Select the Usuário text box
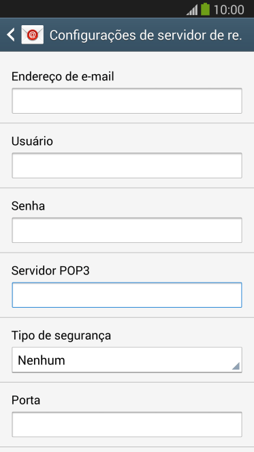Viewport: 254px width, 452px height. click(127, 165)
